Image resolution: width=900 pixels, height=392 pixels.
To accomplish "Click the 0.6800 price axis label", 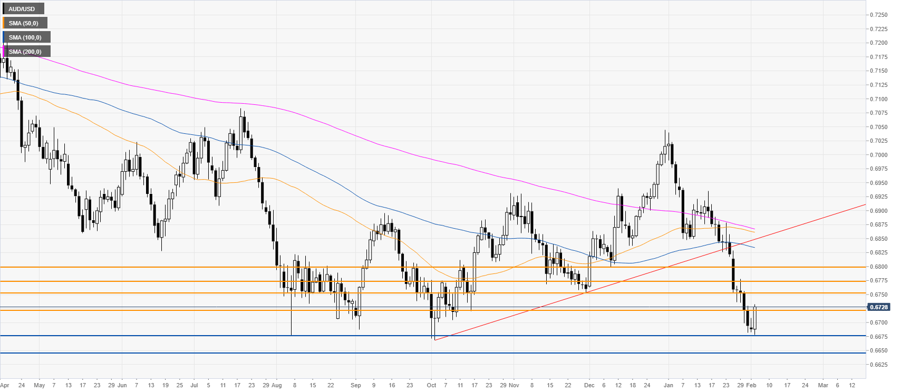I will coord(879,267).
